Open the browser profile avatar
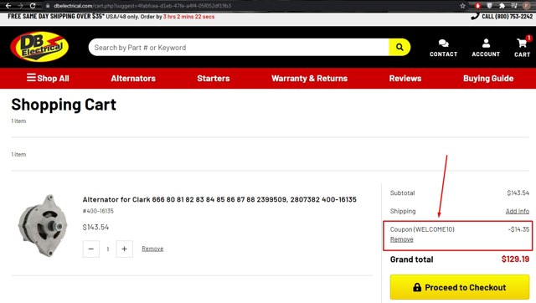536x303 pixels. click(x=526, y=6)
